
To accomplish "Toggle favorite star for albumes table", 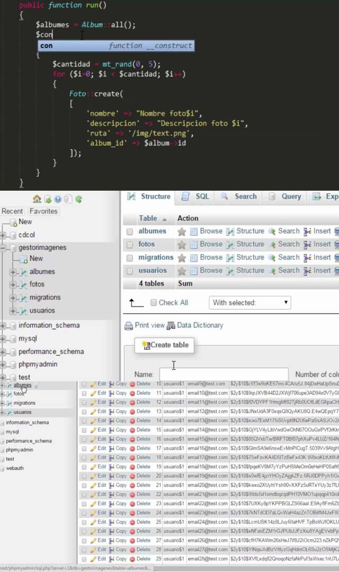I will 182,231.
